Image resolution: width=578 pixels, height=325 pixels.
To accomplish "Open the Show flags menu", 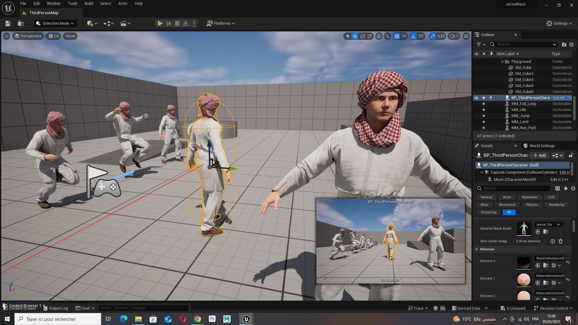I will [70, 36].
